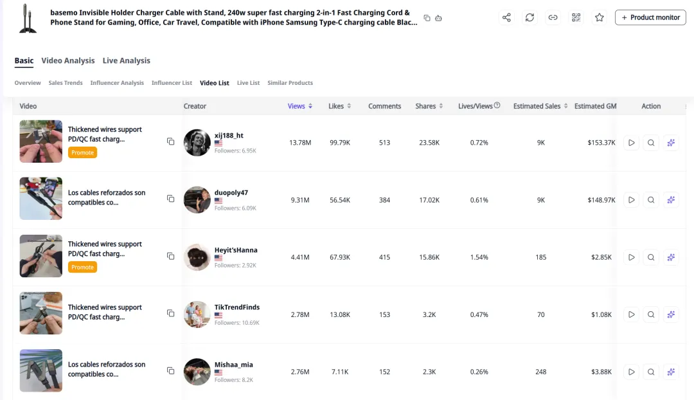Open the Mishaa_mia video thumbnail
The width and height of the screenshot is (694, 400).
pyautogui.click(x=40, y=370)
